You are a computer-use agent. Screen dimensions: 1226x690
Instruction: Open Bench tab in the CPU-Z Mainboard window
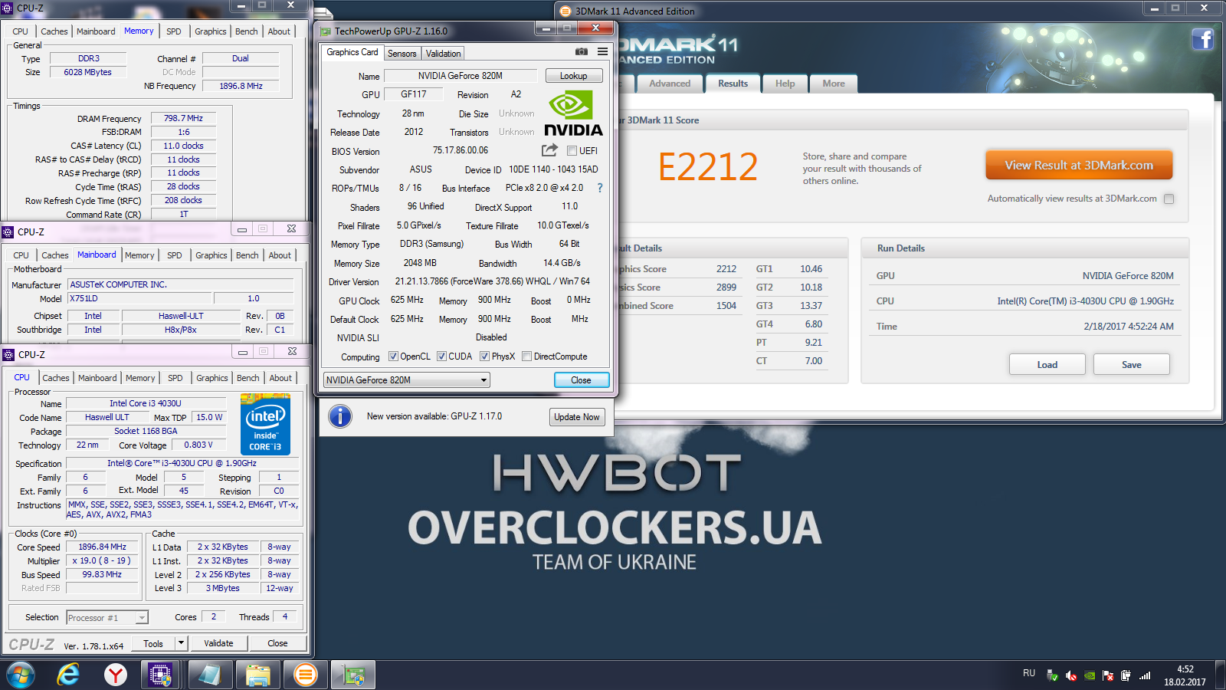247,255
